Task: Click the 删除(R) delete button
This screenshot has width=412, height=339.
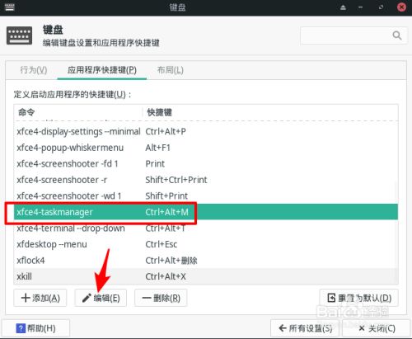Action: (x=161, y=298)
